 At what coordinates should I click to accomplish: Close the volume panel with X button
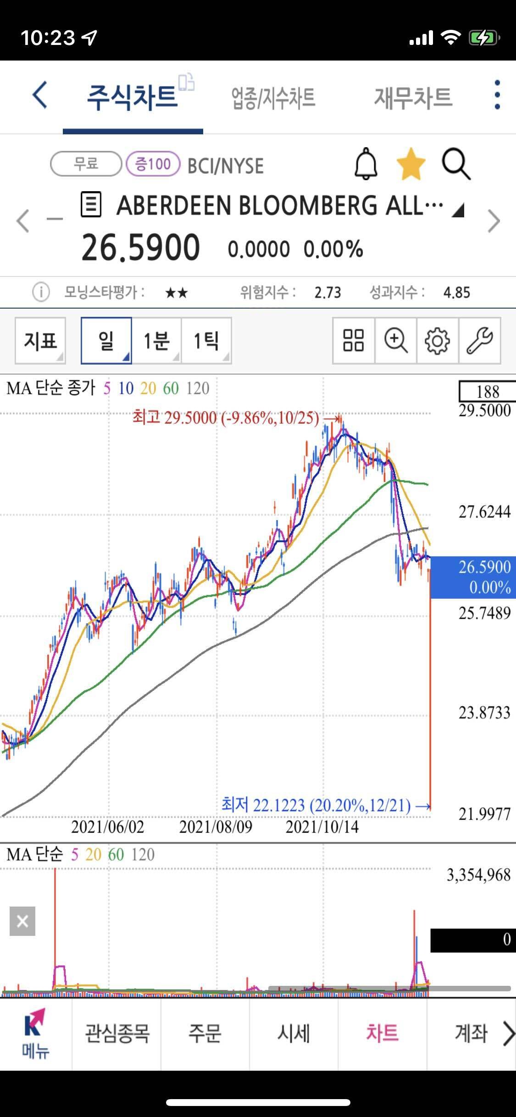coord(22,921)
